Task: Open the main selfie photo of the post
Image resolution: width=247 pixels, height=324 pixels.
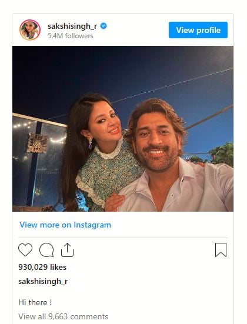Action: coord(123,129)
